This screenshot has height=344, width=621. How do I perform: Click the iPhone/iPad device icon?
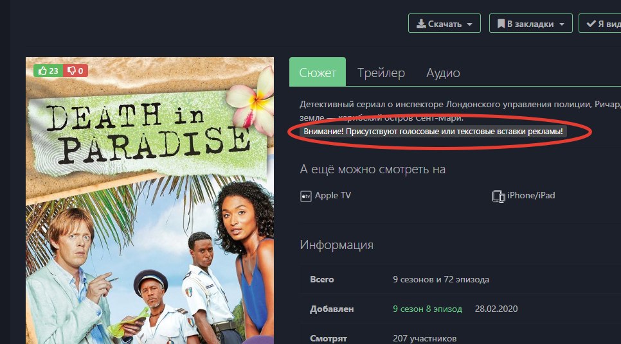[x=499, y=196]
